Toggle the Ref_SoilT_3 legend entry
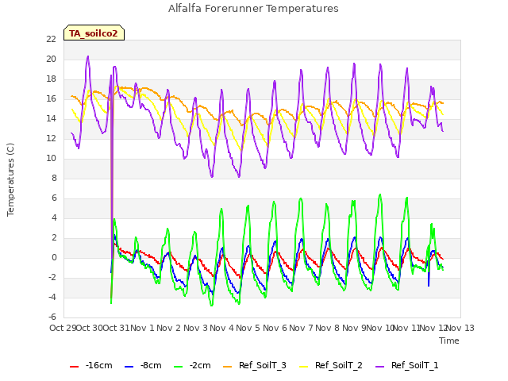Viewport: 508px width, 381px height. pyautogui.click(x=255, y=365)
